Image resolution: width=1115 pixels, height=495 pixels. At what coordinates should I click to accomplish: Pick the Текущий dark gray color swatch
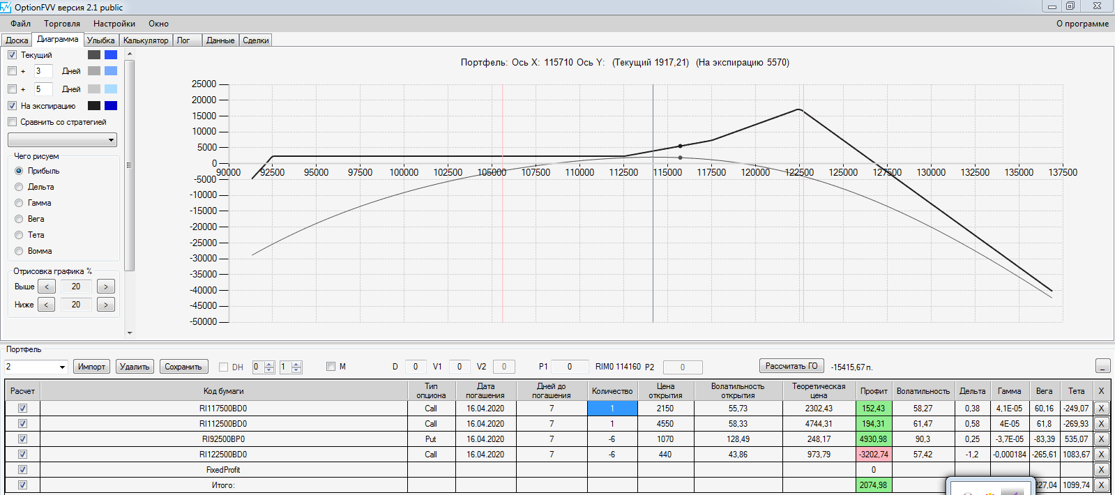(x=94, y=55)
